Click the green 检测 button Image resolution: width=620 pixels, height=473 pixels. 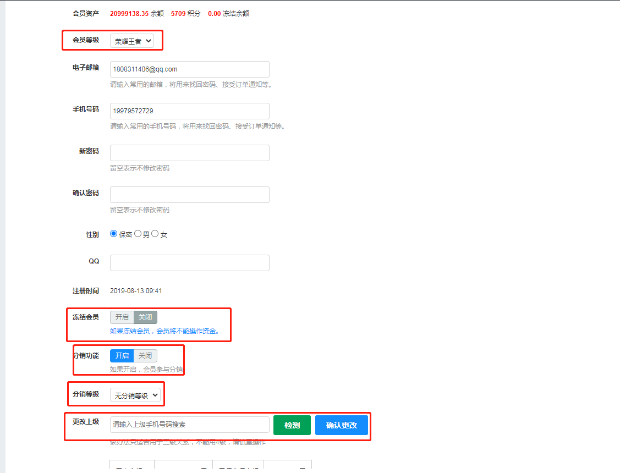[292, 425]
